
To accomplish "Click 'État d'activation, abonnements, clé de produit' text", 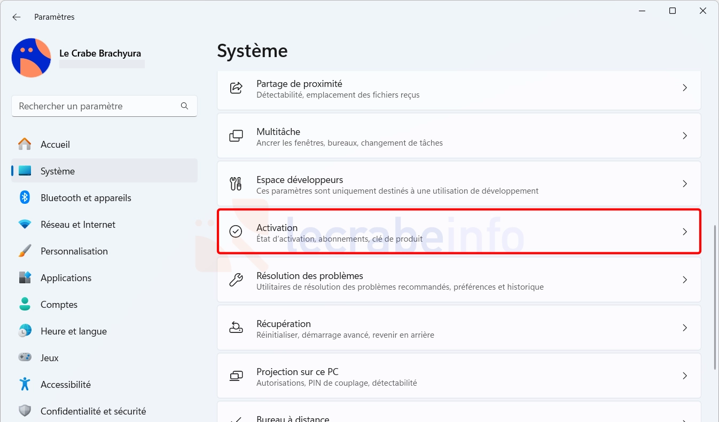I will [x=340, y=239].
